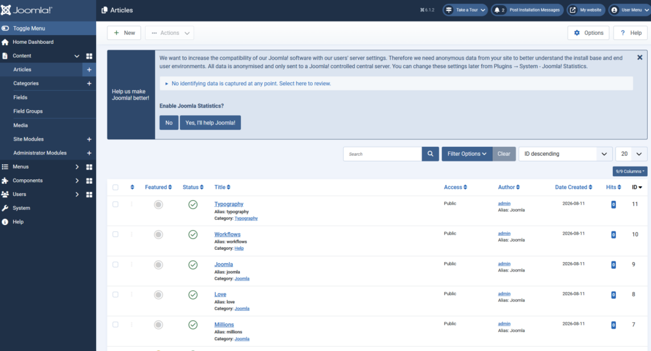
Task: Expand the Users submenu
Action: tap(77, 195)
